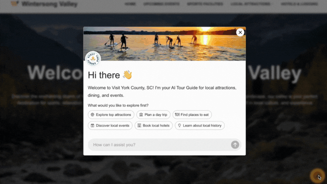Click the paddleboarders sunset banner image

click(164, 44)
